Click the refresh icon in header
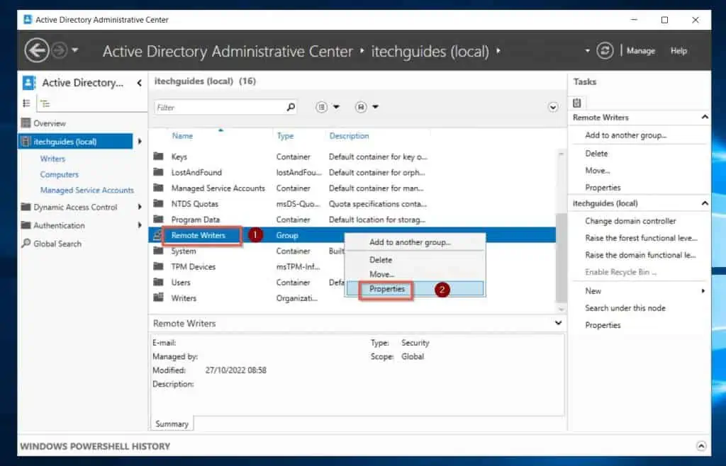This screenshot has width=726, height=466. tap(605, 50)
